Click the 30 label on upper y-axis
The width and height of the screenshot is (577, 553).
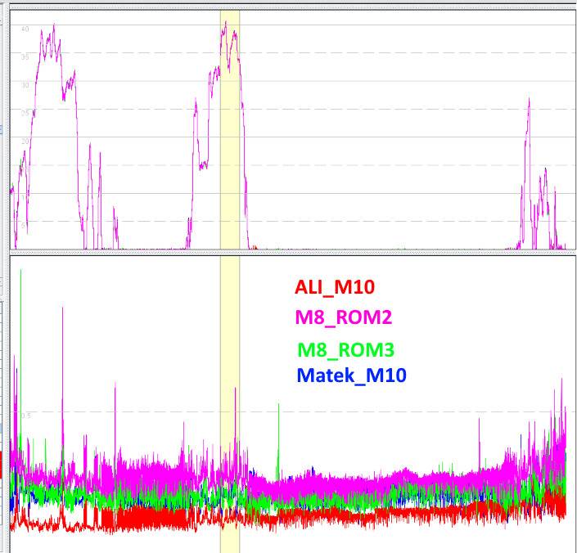25,85
